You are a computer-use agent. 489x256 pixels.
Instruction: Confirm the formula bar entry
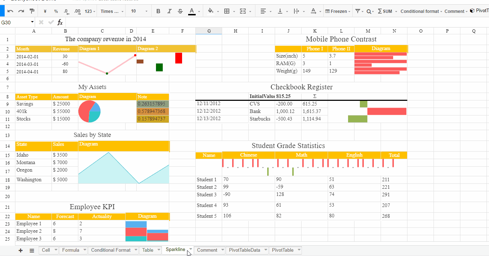51,22
